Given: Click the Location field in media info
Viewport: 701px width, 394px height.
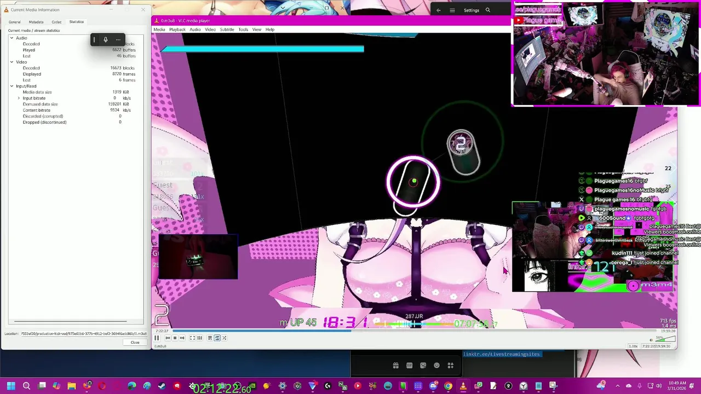Looking at the screenshot, I should pos(84,333).
